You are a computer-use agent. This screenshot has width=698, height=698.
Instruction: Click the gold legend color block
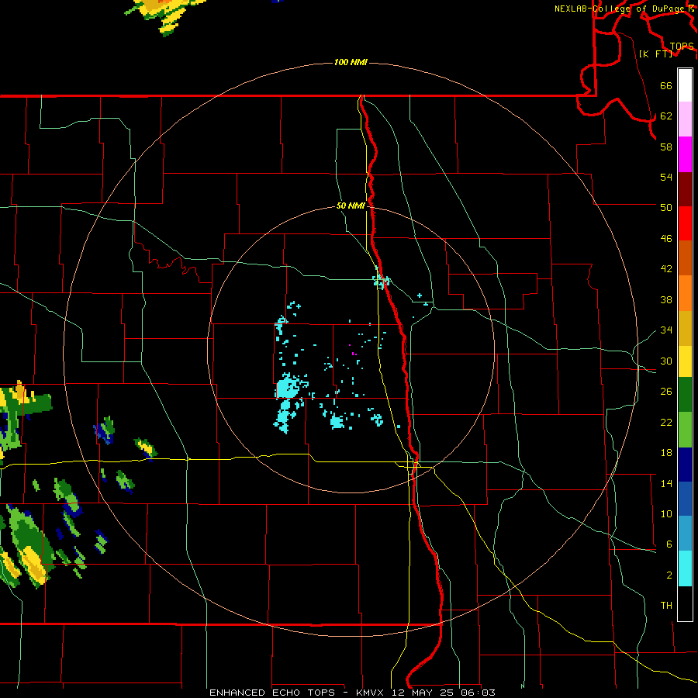point(685,328)
